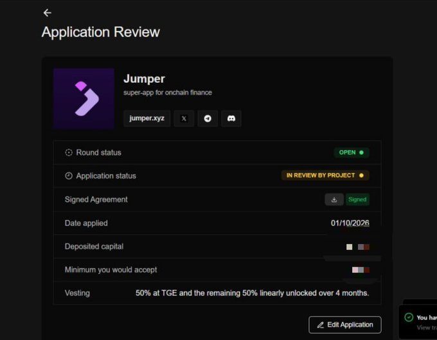Click the Jumper project name heading
The height and width of the screenshot is (340, 437).
(145, 79)
